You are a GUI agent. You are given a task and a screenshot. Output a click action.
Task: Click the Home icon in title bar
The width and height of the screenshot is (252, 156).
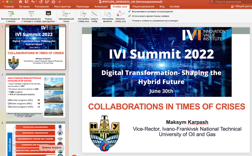[20, 2]
